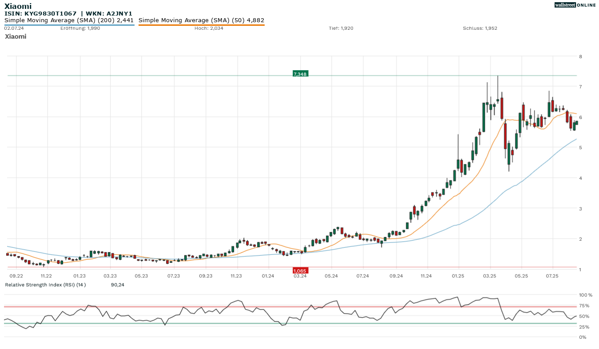Select the SMA (200) 2,441 legend entry
The width and height of the screenshot is (599, 349).
[x=69, y=20]
